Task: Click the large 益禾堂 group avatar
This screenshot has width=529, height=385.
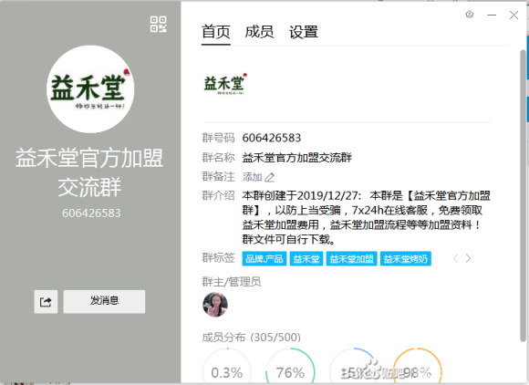Action: tap(90, 89)
